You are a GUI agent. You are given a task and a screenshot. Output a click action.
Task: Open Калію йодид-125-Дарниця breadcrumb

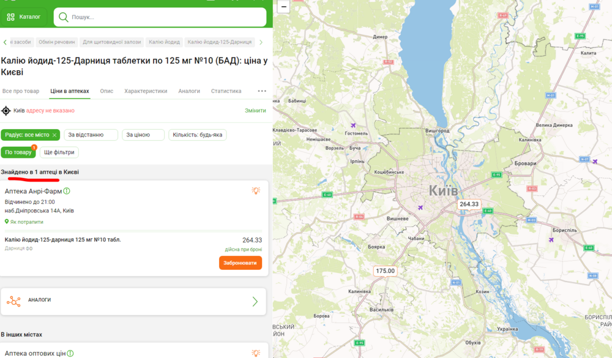point(219,42)
